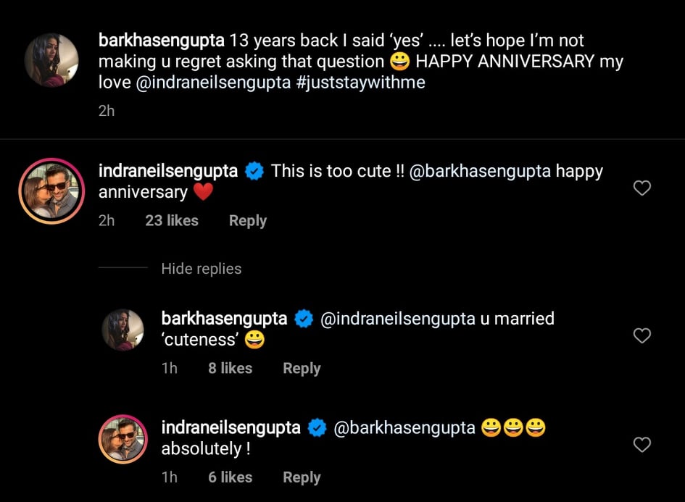Open the barkhasengupta username in the caption

161,41
